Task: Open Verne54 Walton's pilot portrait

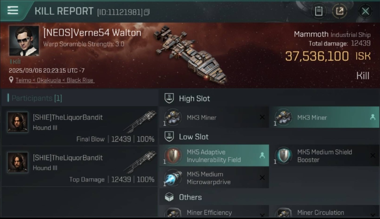Action: [24, 41]
